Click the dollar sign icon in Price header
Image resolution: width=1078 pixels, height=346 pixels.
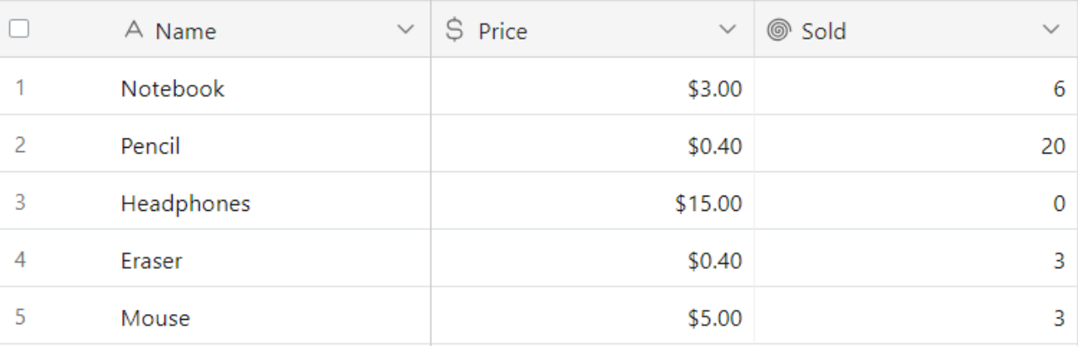(x=454, y=30)
